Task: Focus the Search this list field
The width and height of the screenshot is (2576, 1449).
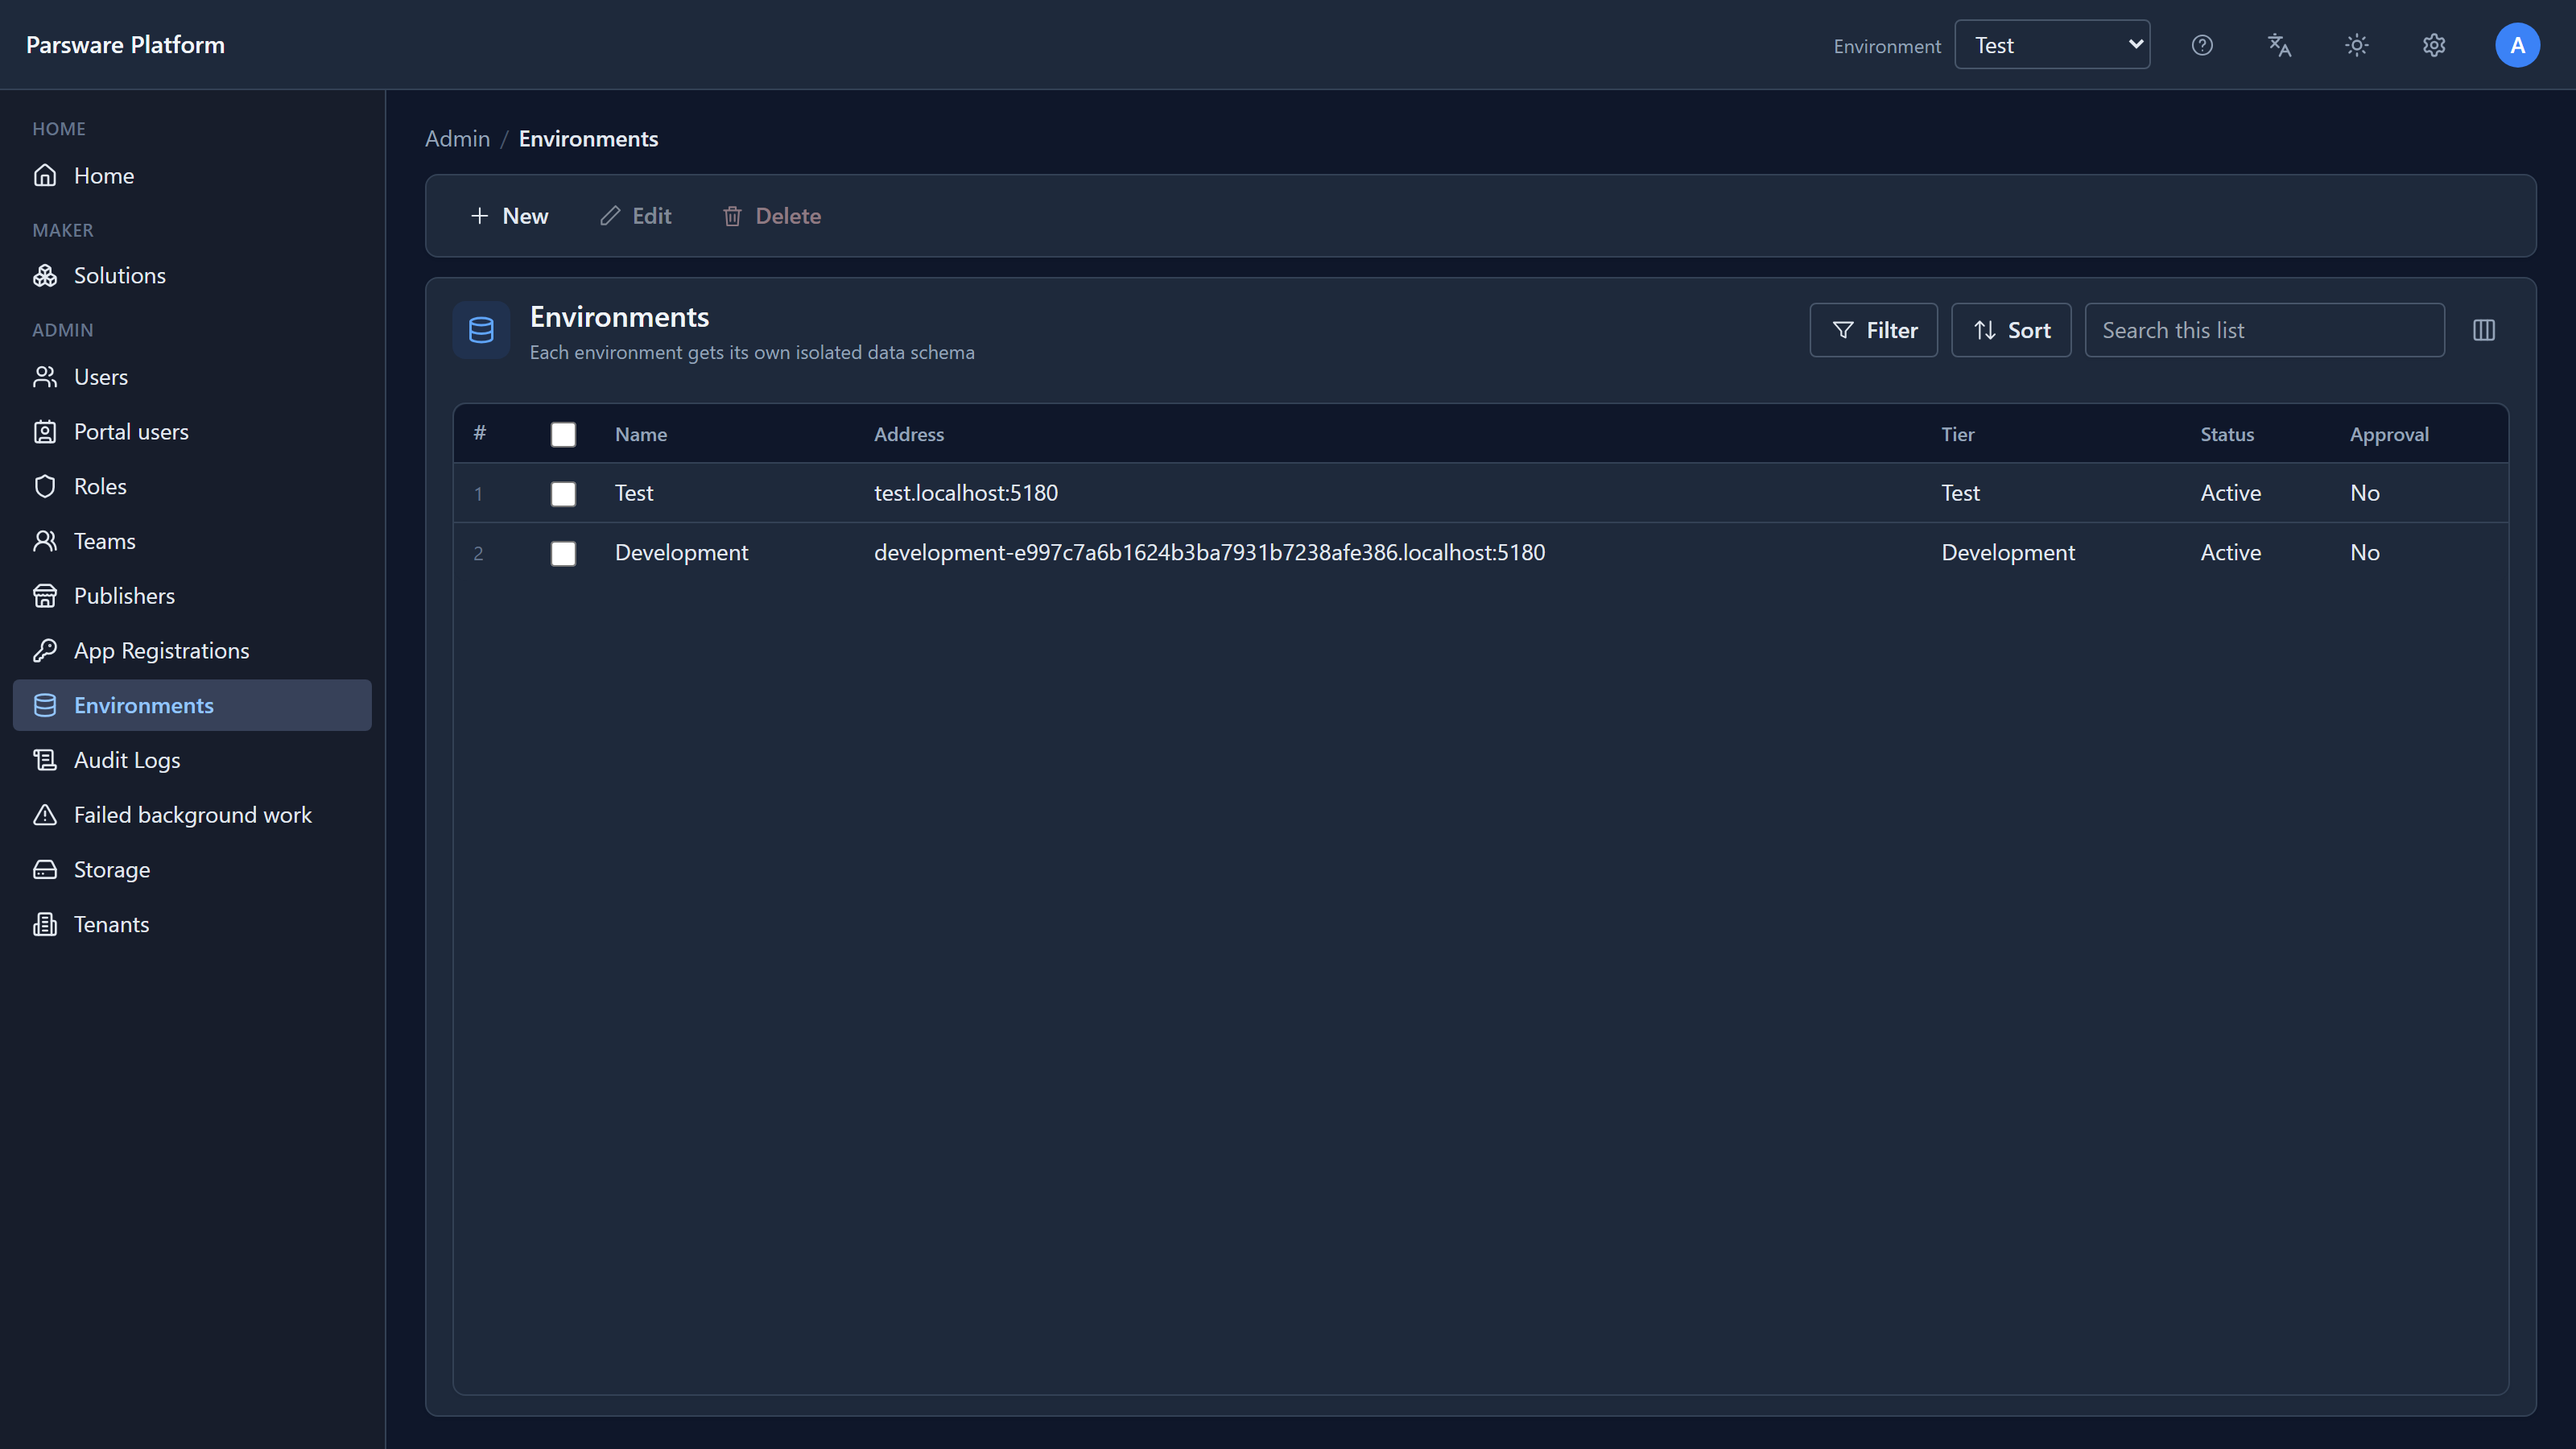Action: (2264, 330)
